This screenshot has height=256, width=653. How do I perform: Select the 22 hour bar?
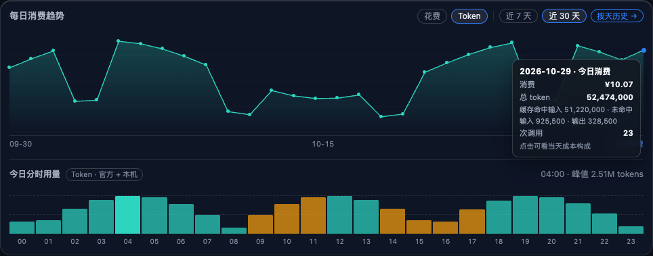click(605, 224)
